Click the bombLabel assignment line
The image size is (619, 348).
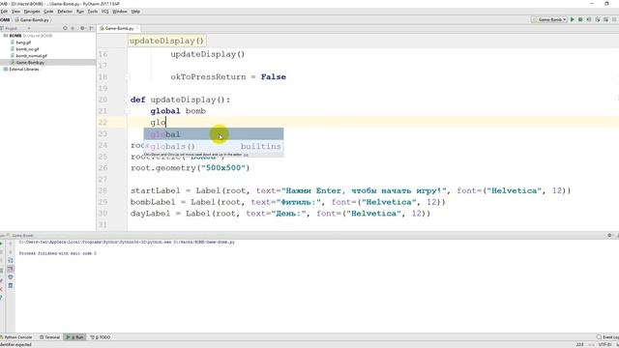click(288, 202)
